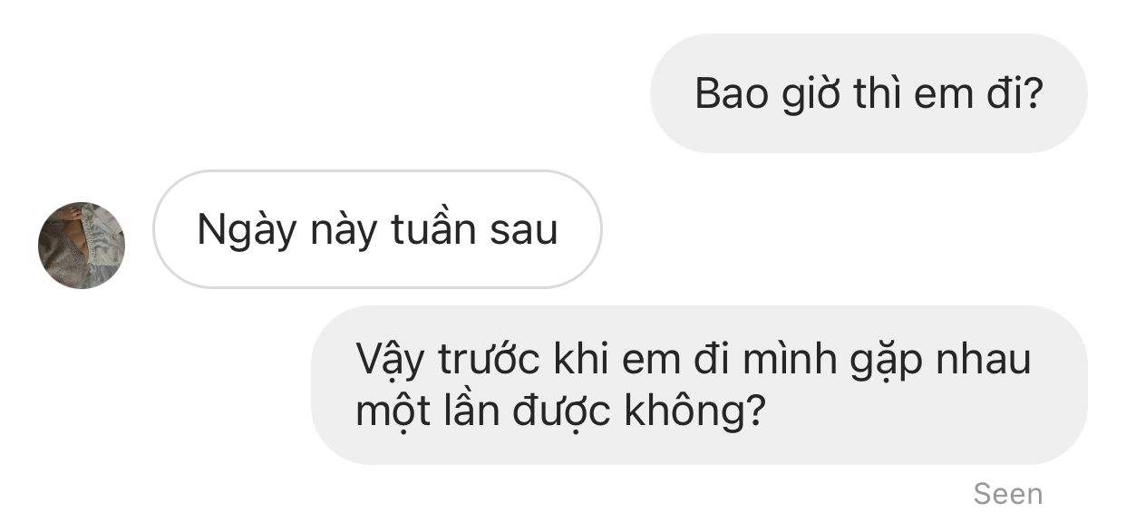
Task: Click the word 'một' on second line
Action: (390, 411)
